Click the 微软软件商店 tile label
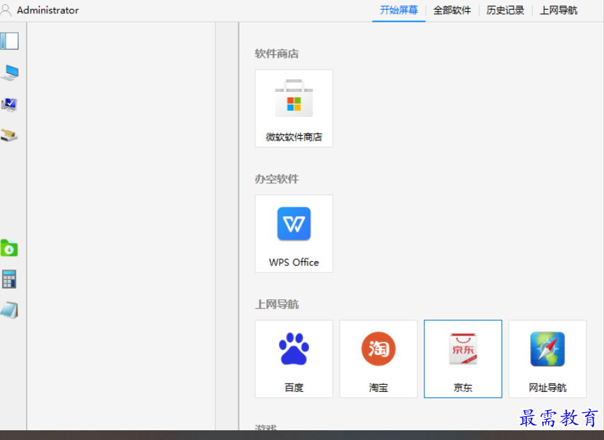604x440 pixels. [x=294, y=137]
